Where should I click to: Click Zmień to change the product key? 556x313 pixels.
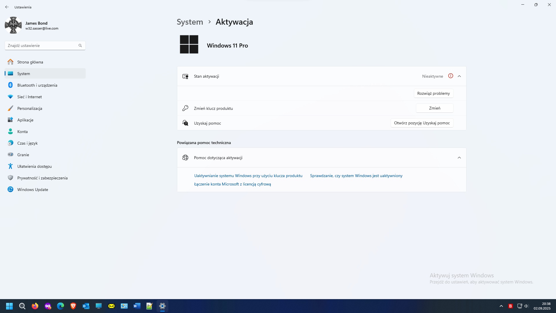pyautogui.click(x=435, y=108)
